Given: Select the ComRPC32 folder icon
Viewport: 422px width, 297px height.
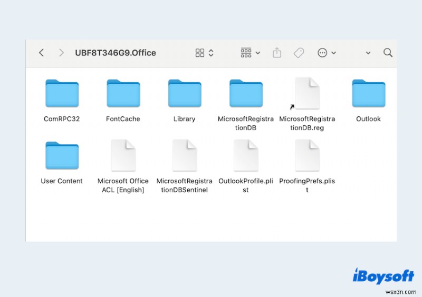Looking at the screenshot, I should [x=62, y=93].
